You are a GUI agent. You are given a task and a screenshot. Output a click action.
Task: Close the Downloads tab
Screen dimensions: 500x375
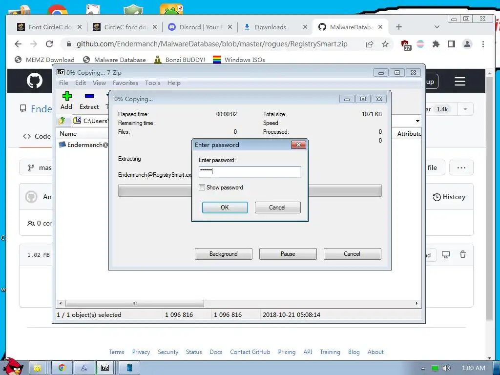pos(305,27)
